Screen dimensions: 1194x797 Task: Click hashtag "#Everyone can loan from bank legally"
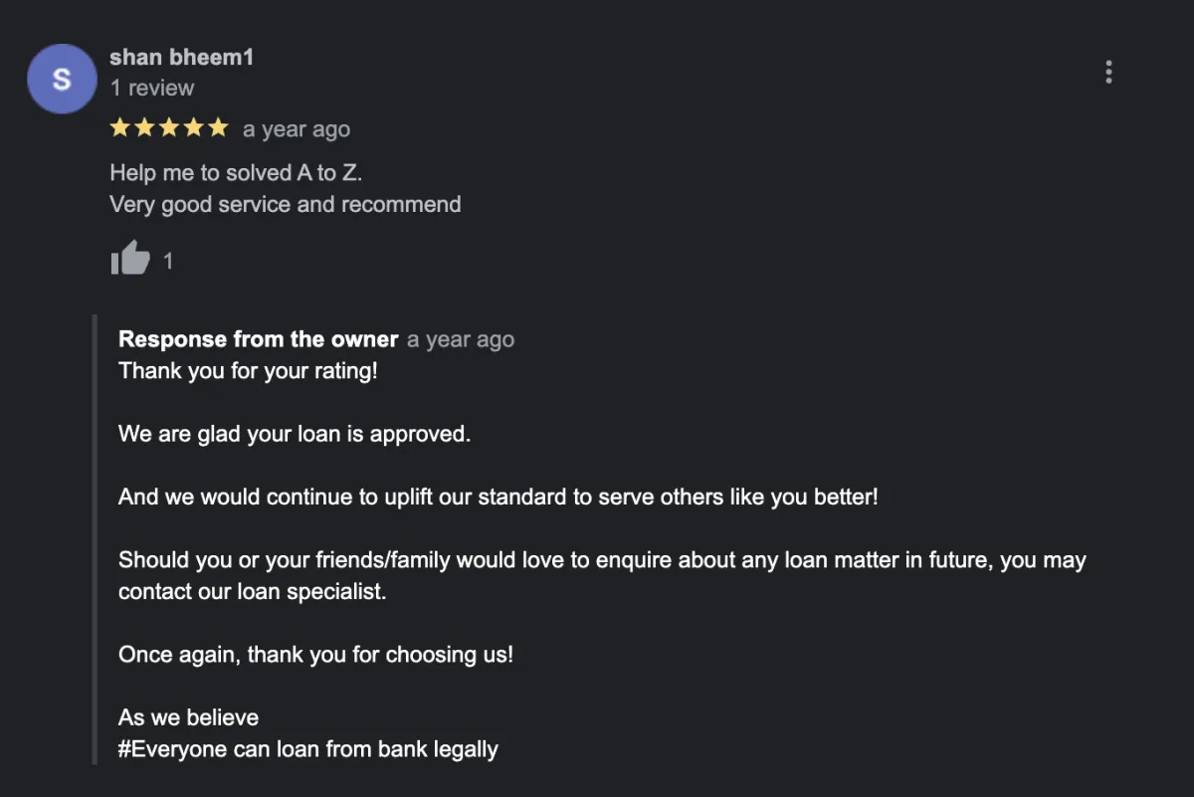(x=307, y=749)
